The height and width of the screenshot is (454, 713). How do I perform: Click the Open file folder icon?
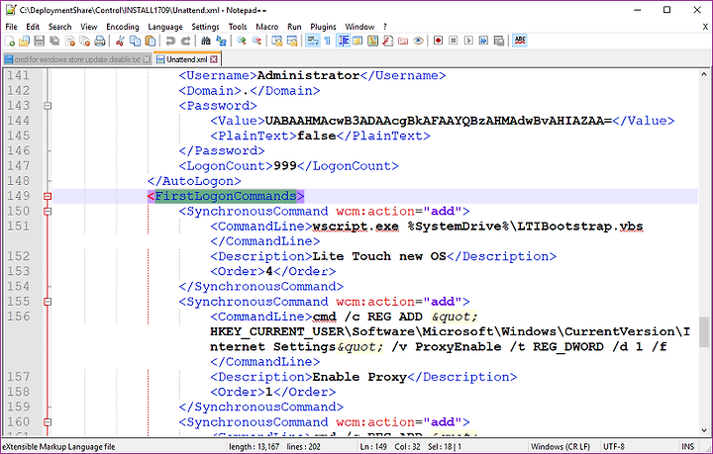click(25, 41)
